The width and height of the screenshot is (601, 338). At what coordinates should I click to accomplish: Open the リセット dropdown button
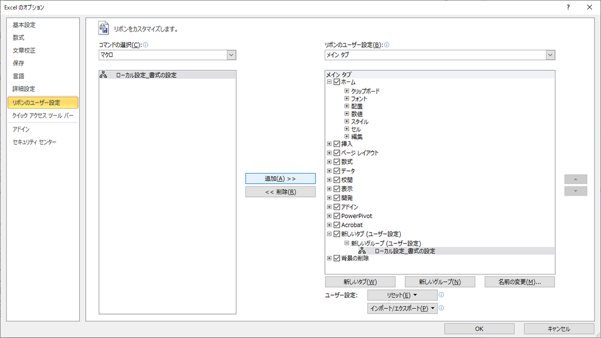click(402, 295)
